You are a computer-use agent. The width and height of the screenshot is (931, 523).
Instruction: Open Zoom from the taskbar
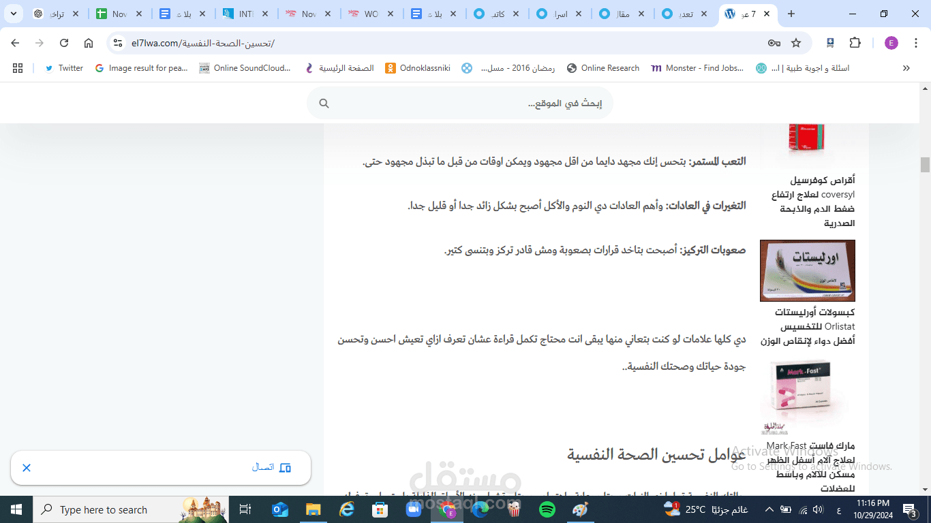[414, 509]
